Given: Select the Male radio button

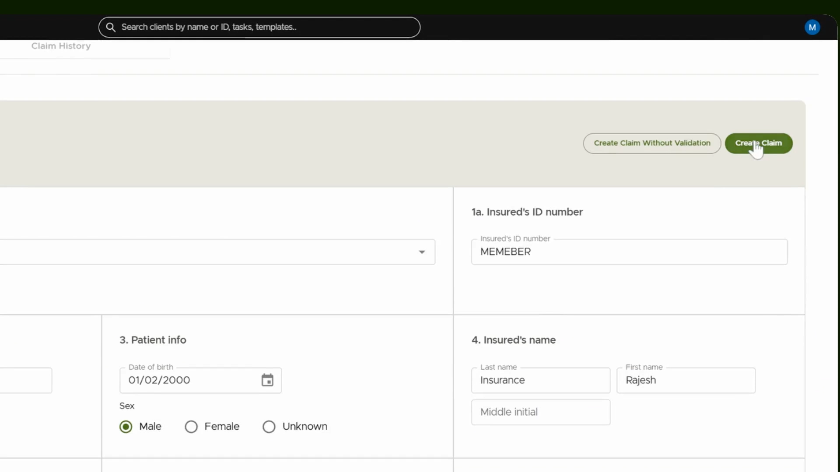Looking at the screenshot, I should pos(126,427).
